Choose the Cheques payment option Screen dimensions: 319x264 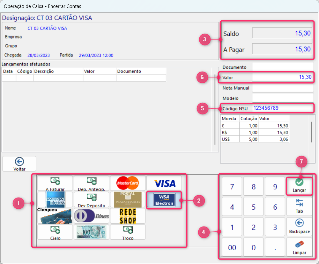55,216
